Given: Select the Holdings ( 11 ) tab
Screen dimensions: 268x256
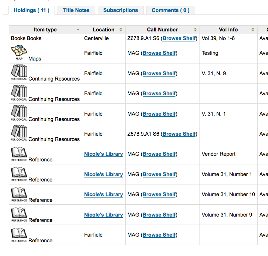Looking at the screenshot, I should point(31,10).
